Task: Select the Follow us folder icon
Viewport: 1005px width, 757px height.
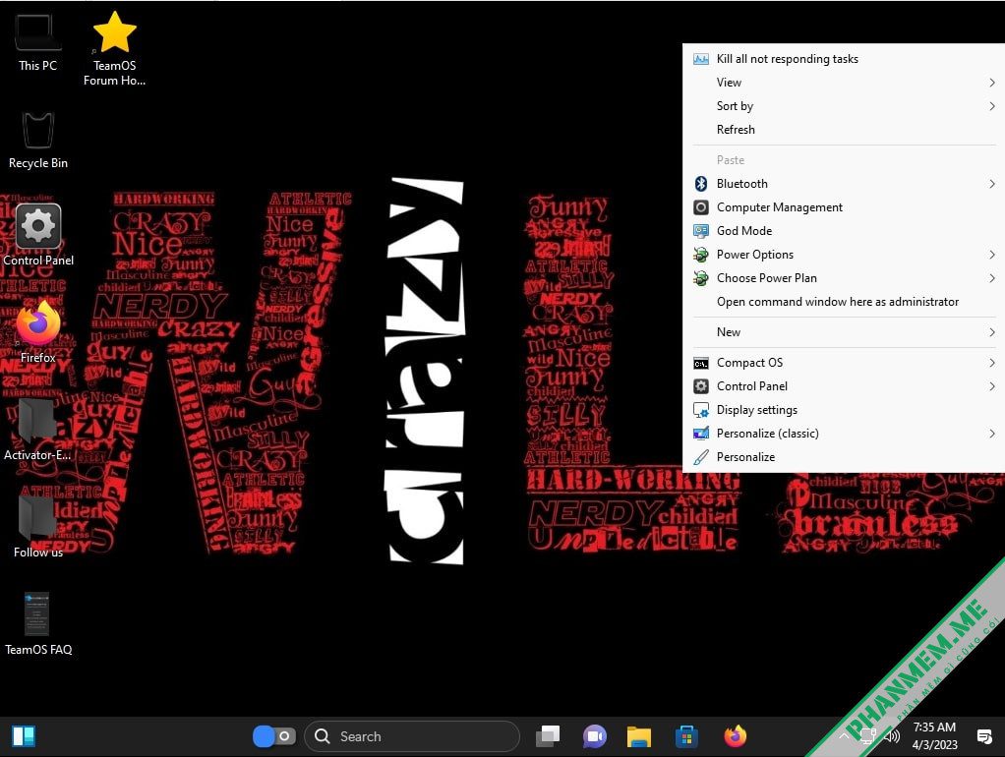Action: (36, 517)
